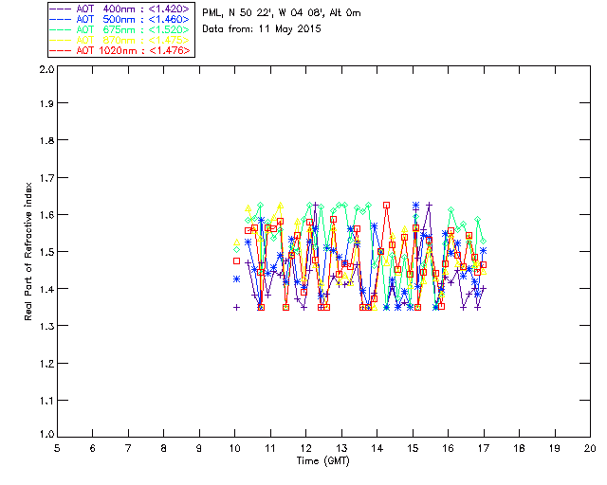
Task: Select the AOT 400nm legend entry
Action: (120, 9)
